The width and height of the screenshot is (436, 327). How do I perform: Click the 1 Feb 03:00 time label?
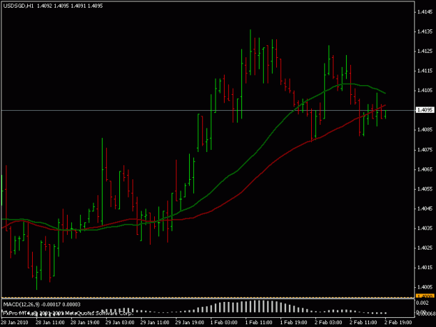[x=224, y=323]
